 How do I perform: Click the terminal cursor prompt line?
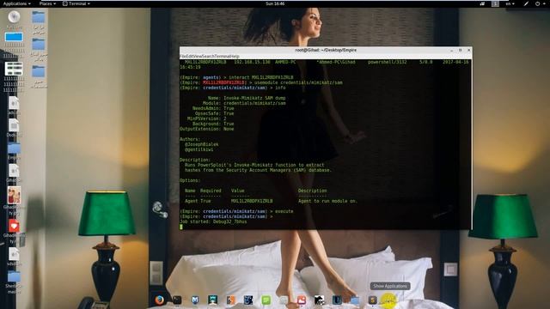click(181, 227)
